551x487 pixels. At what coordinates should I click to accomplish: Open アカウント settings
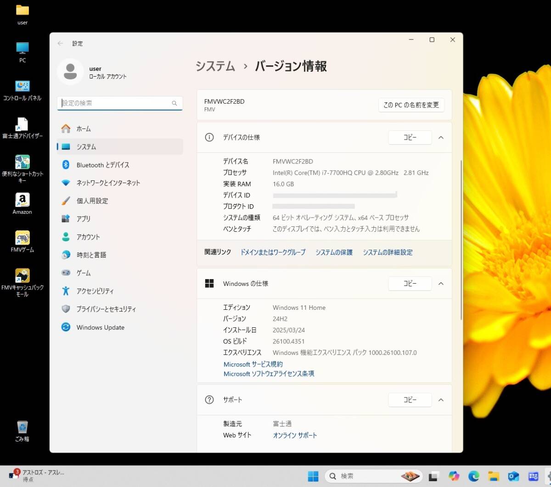click(88, 237)
